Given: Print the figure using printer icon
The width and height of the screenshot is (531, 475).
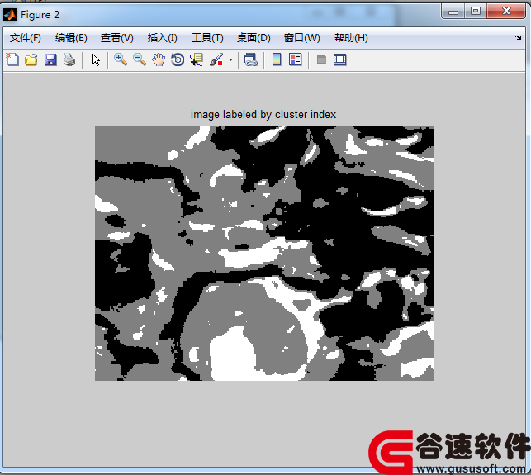Looking at the screenshot, I should [69, 60].
